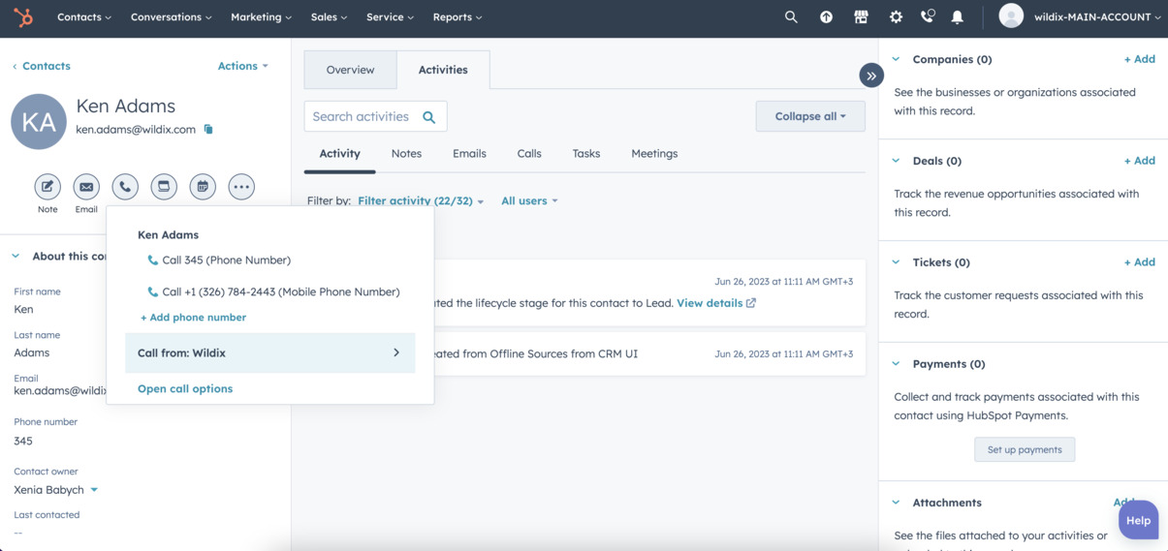Open the settings gear icon

[896, 17]
